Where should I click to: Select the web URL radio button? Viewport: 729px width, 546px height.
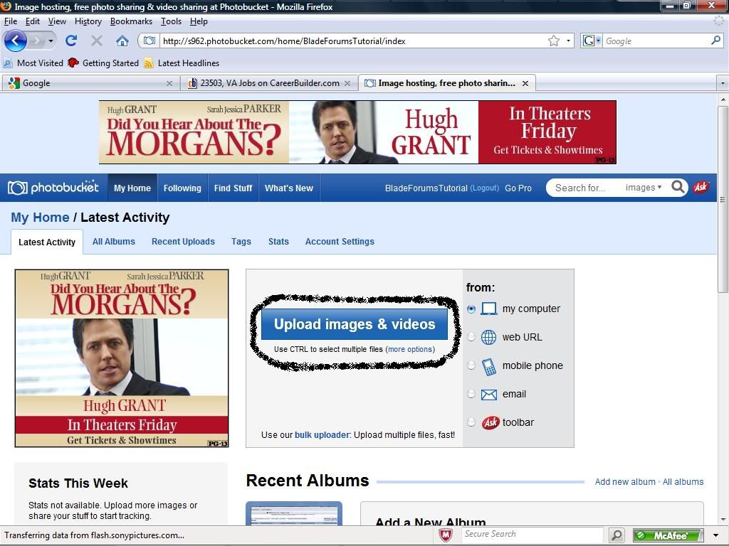pos(471,337)
